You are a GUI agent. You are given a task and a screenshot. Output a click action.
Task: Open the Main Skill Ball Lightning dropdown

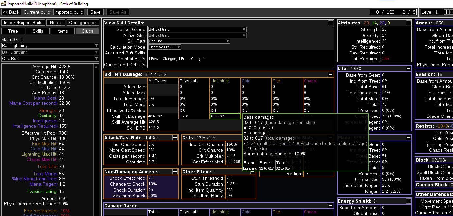[x=50, y=46]
